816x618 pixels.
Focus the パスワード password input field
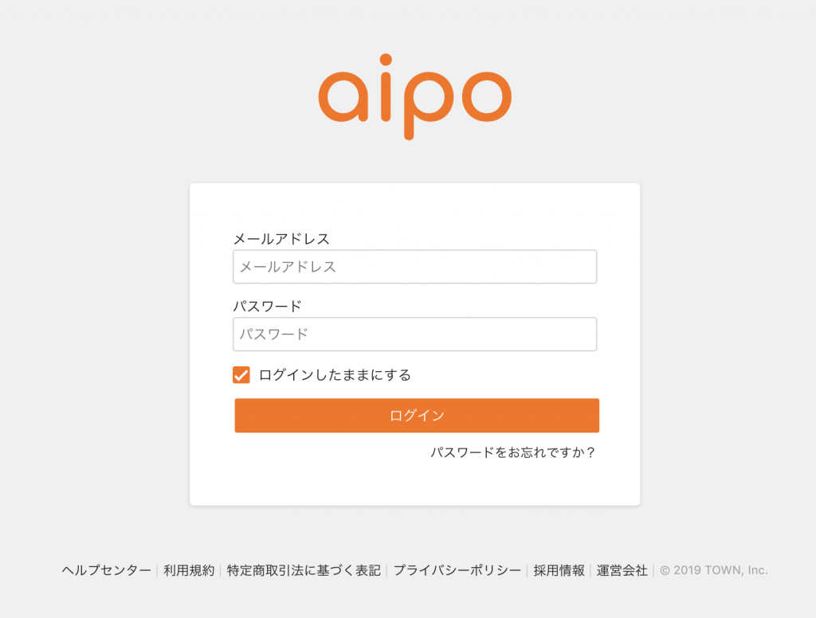click(x=414, y=334)
